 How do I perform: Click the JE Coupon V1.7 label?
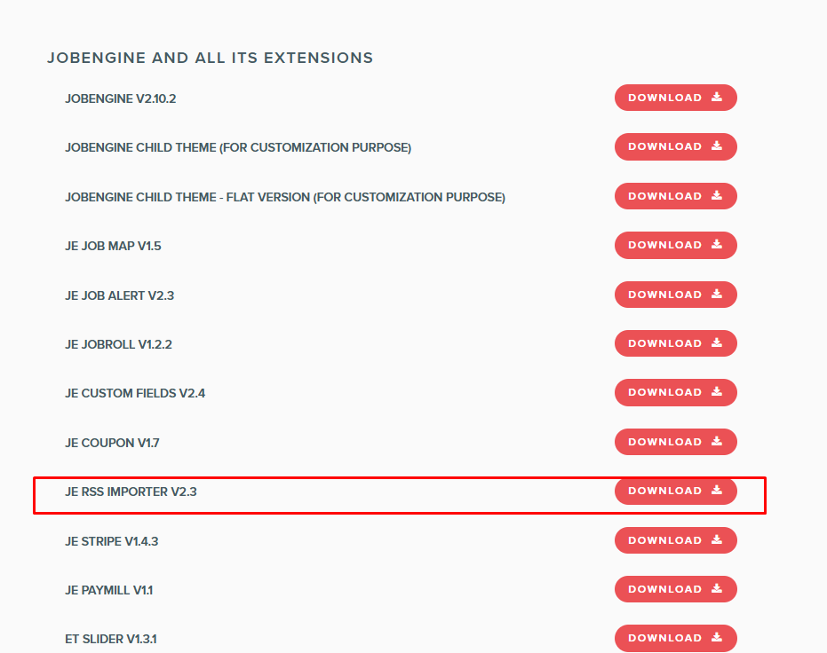[112, 442]
